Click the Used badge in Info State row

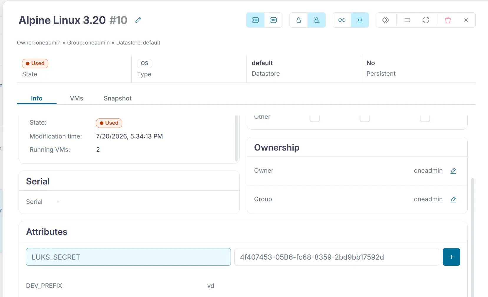point(109,123)
